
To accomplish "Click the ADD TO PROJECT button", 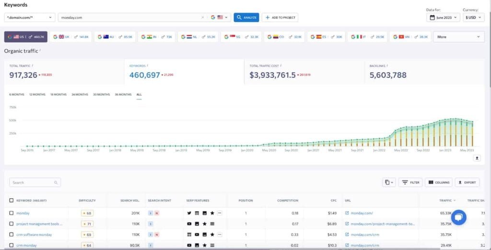I will pyautogui.click(x=280, y=18).
